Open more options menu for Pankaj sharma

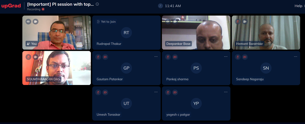(x=226, y=56)
